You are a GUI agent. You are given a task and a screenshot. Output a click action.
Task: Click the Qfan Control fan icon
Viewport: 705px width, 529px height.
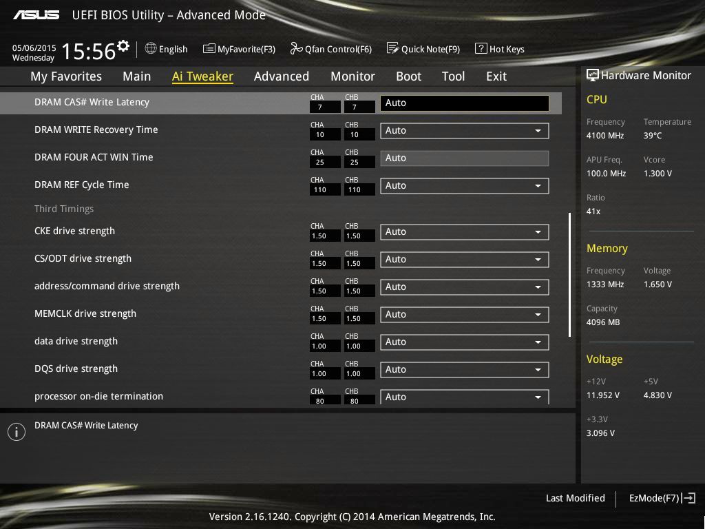[x=296, y=48]
